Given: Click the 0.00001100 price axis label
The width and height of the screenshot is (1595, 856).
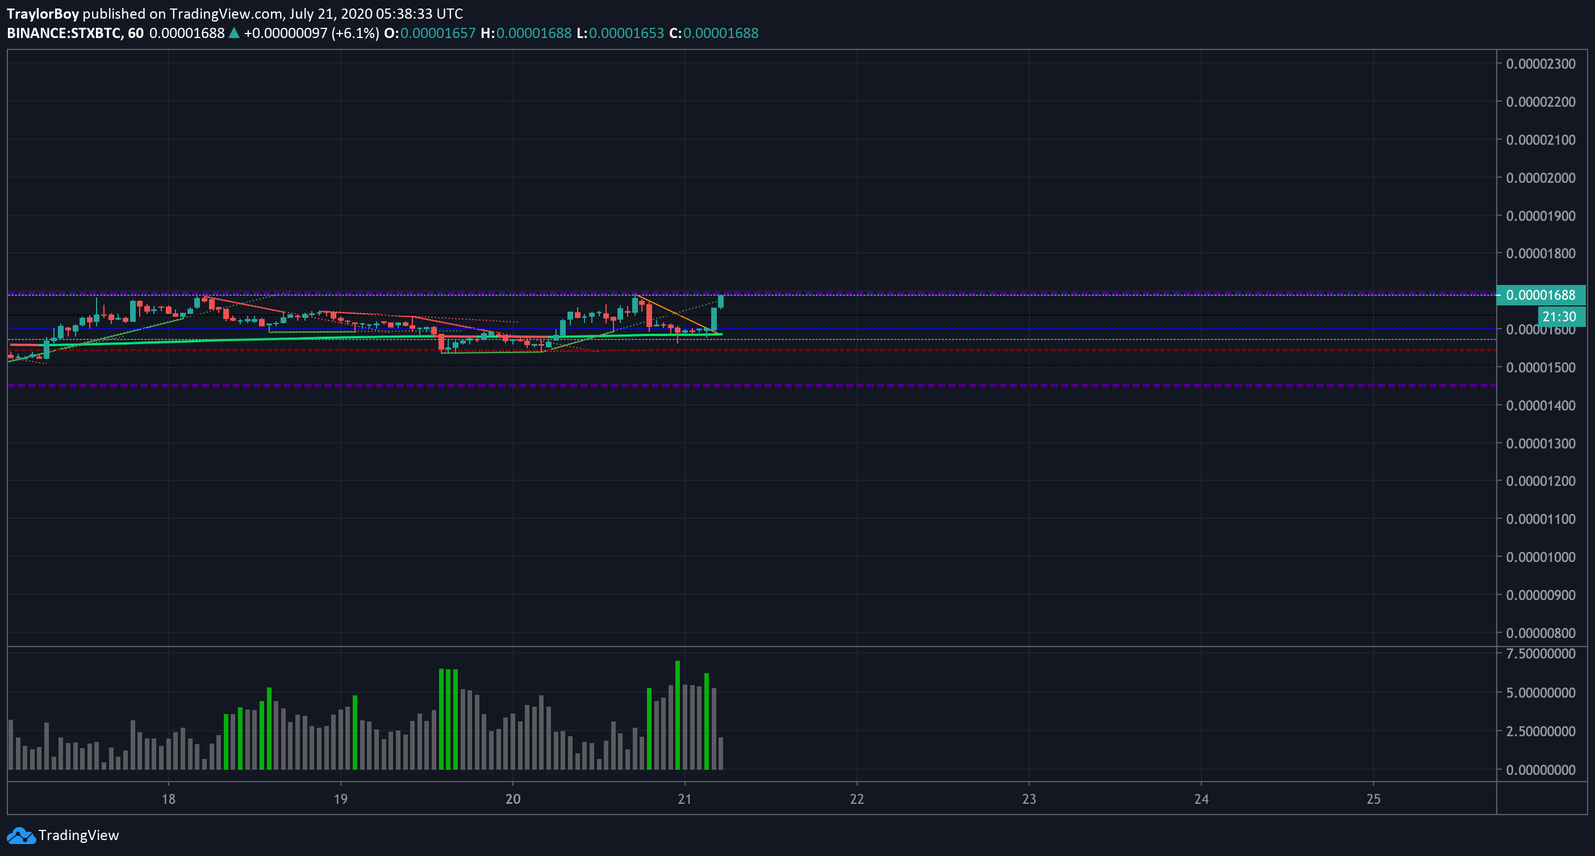Looking at the screenshot, I should click(1541, 519).
